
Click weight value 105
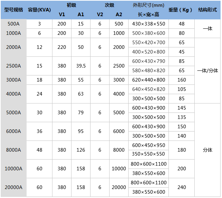coord(182,89)
